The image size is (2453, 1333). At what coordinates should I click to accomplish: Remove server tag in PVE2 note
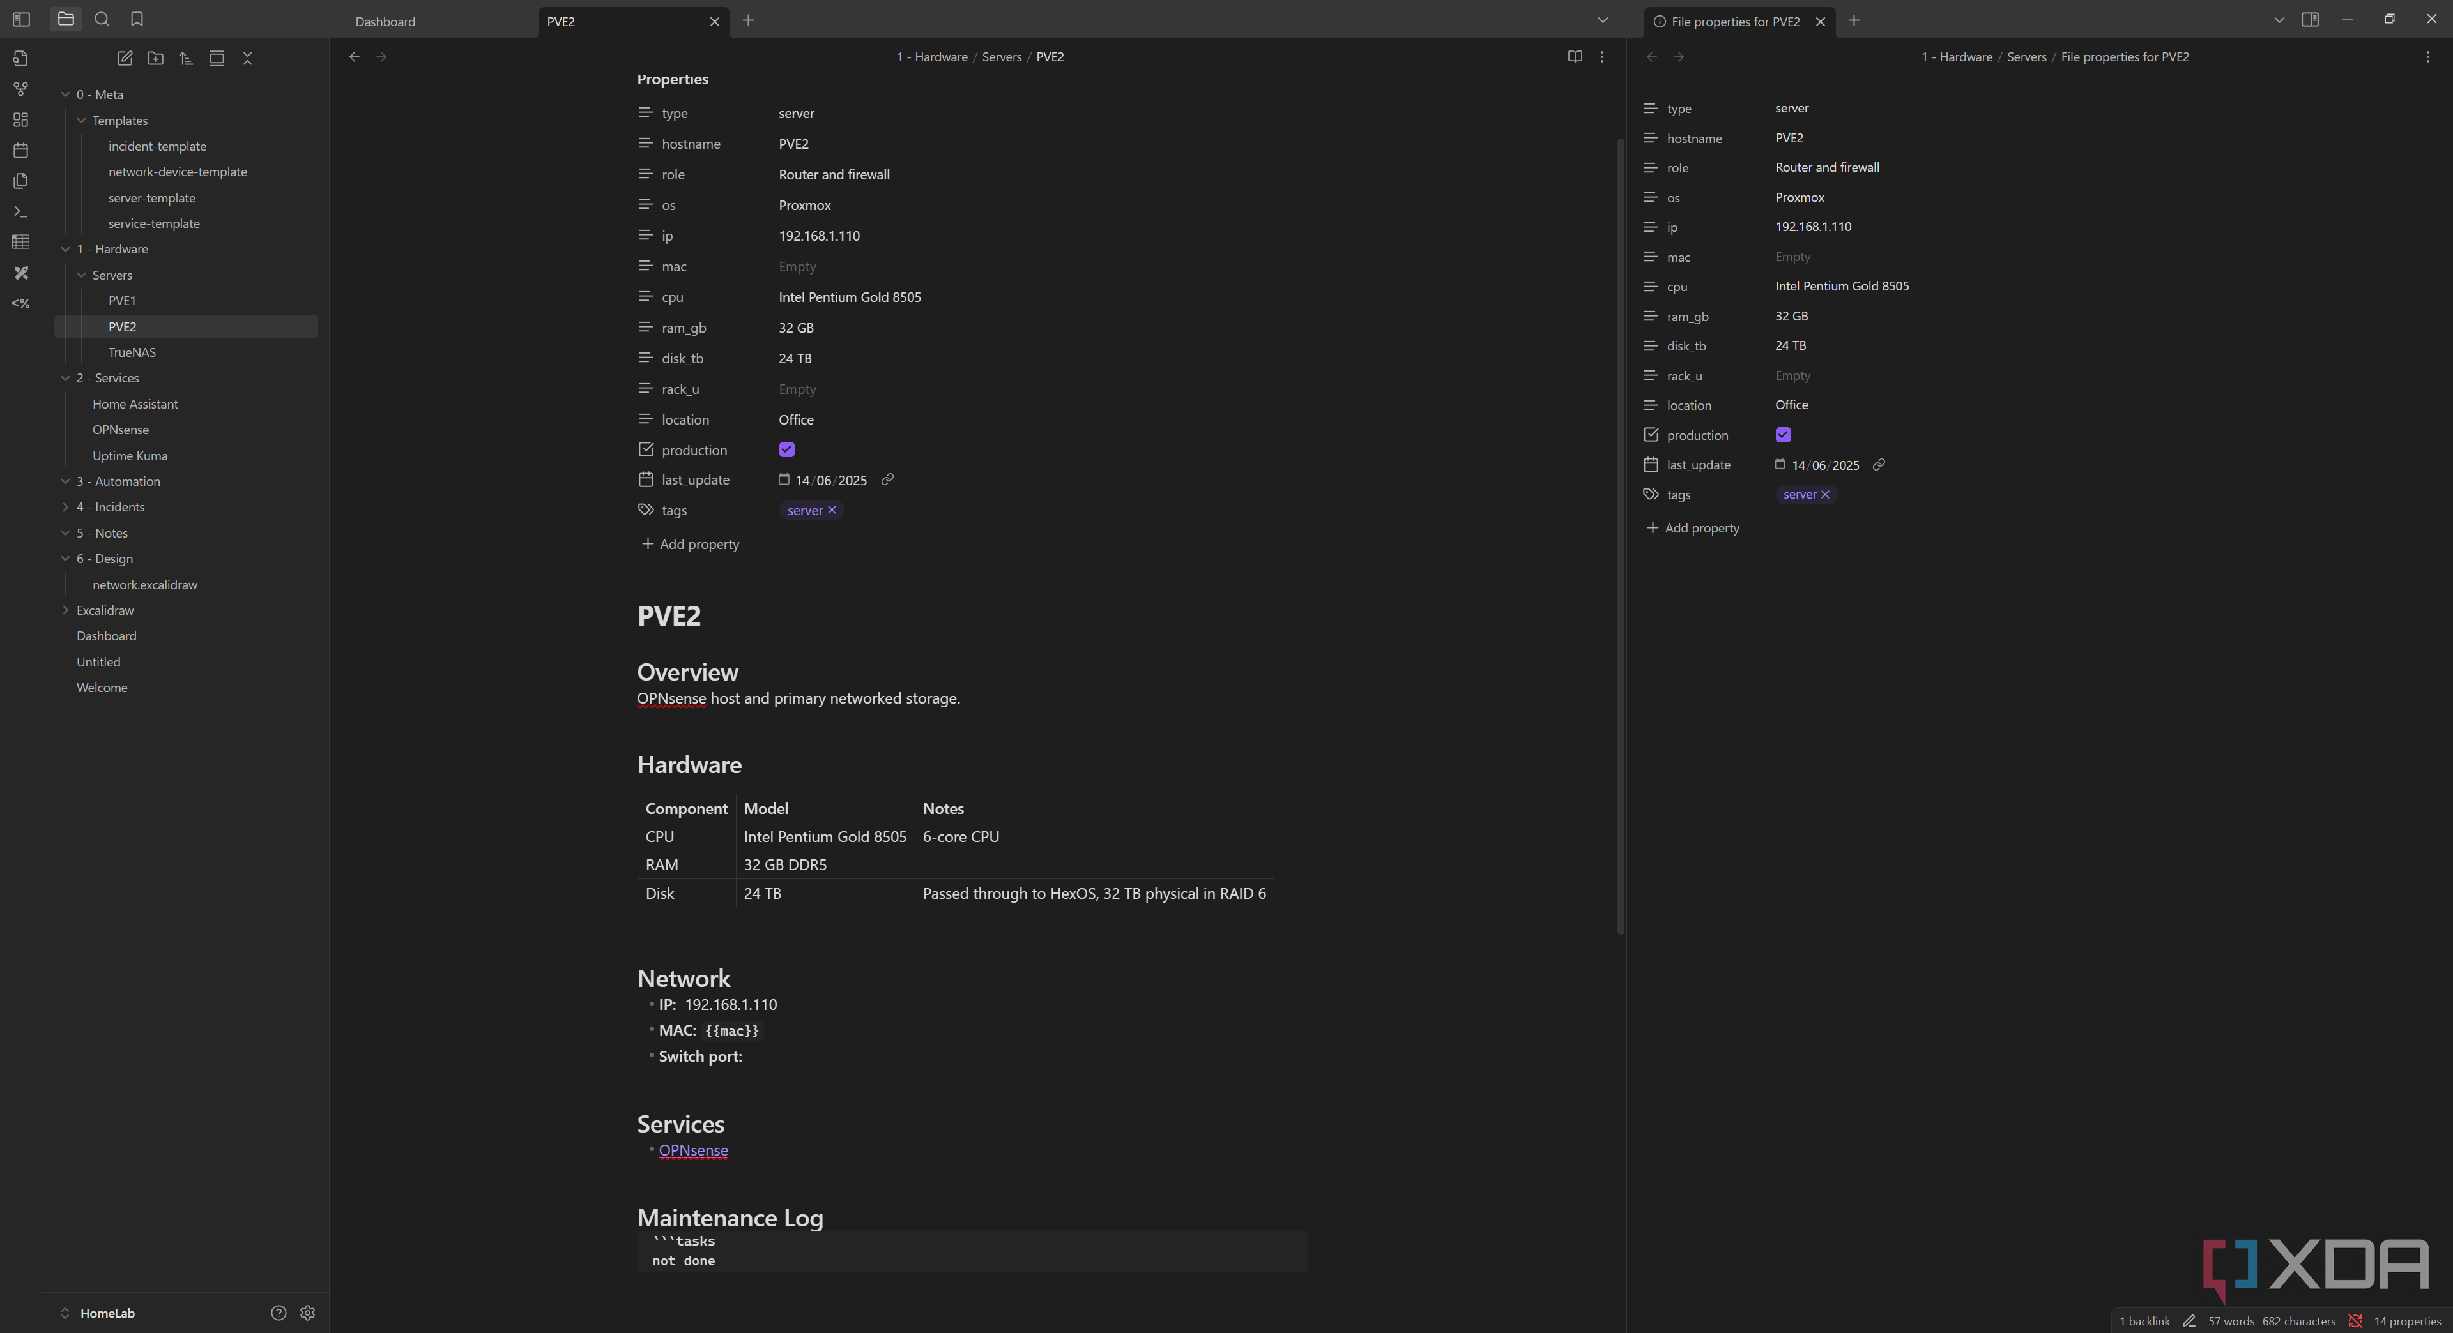[832, 510]
